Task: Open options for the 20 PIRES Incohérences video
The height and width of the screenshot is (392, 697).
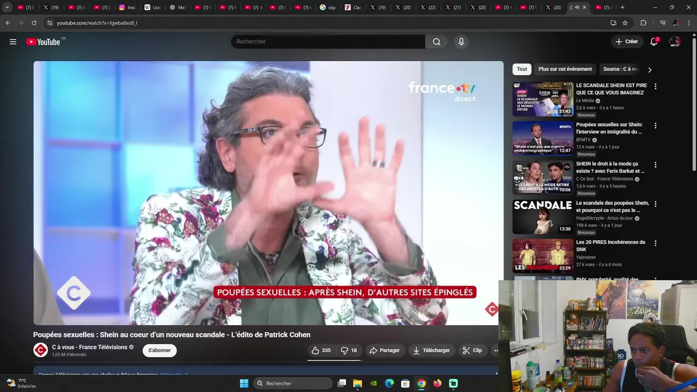Action: point(655,243)
